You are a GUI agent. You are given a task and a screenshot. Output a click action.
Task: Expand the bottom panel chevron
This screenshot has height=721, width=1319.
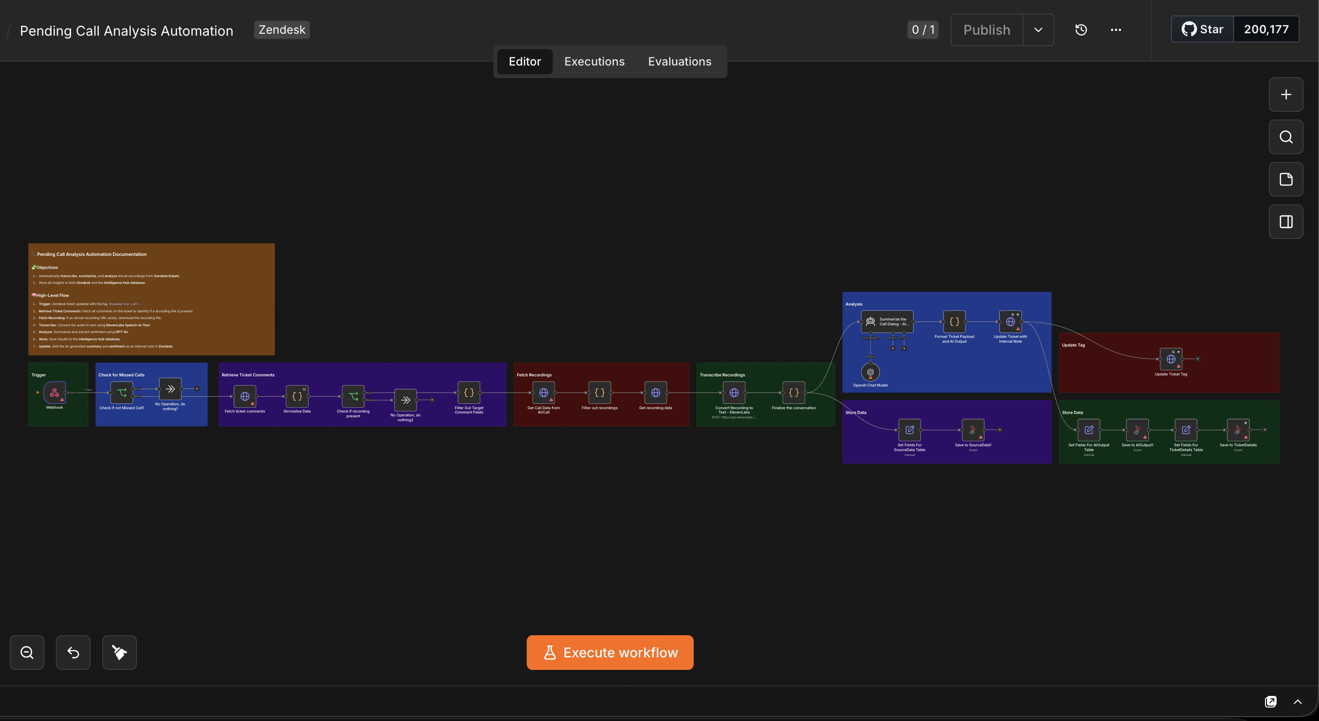tap(1297, 702)
